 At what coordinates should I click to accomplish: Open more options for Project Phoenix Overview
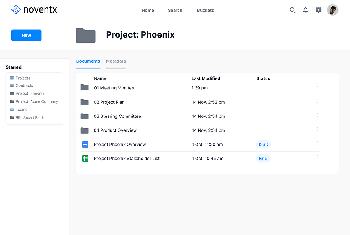[318, 143]
